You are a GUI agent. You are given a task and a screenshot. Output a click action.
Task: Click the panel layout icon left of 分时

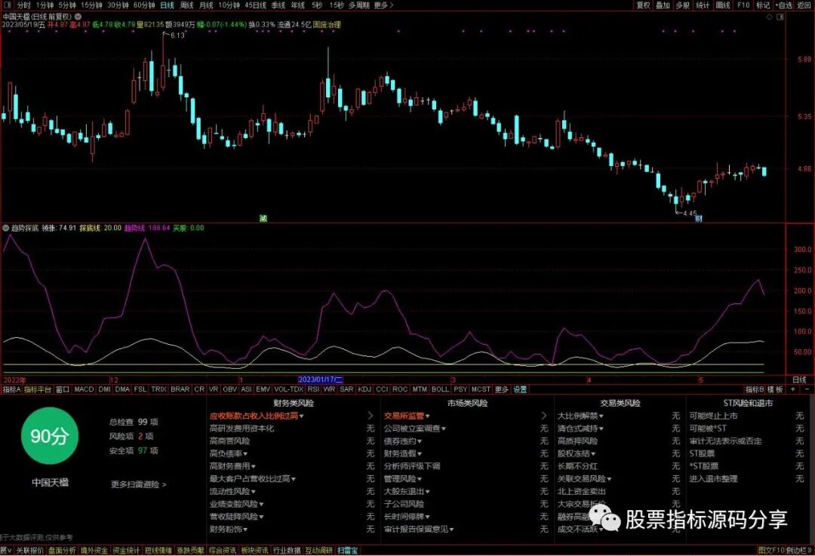pos(8,5)
